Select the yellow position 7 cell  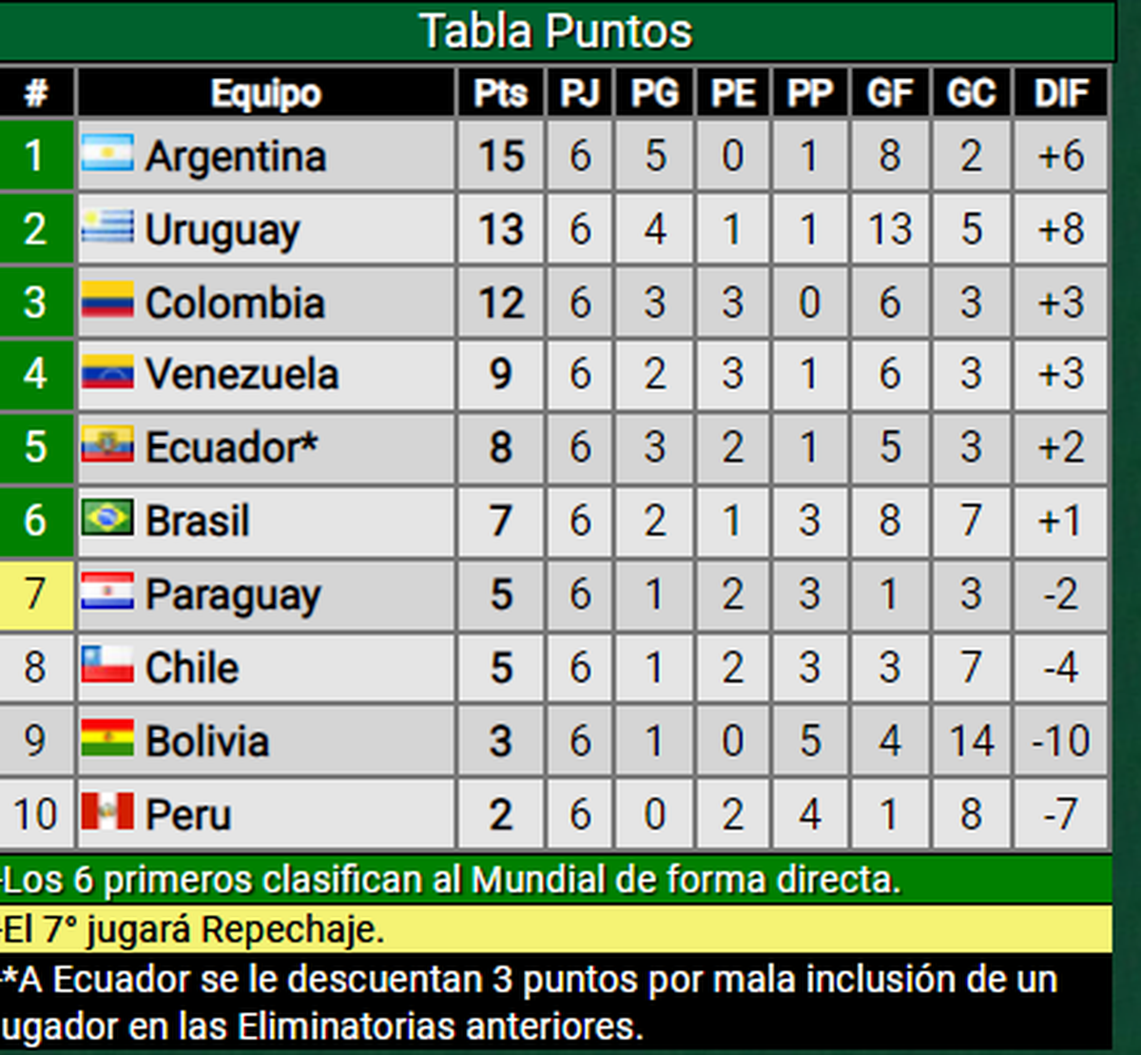pos(35,595)
